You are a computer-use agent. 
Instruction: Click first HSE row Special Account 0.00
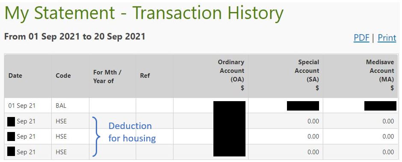coord(313,121)
